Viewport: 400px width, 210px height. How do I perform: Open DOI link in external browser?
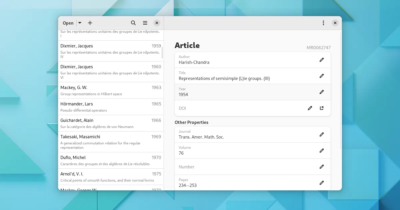click(322, 108)
